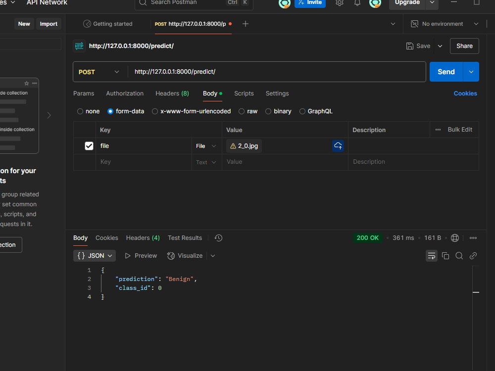Screen dimensions: 495x371
Task: Expand the Save options arrow
Action: click(440, 46)
